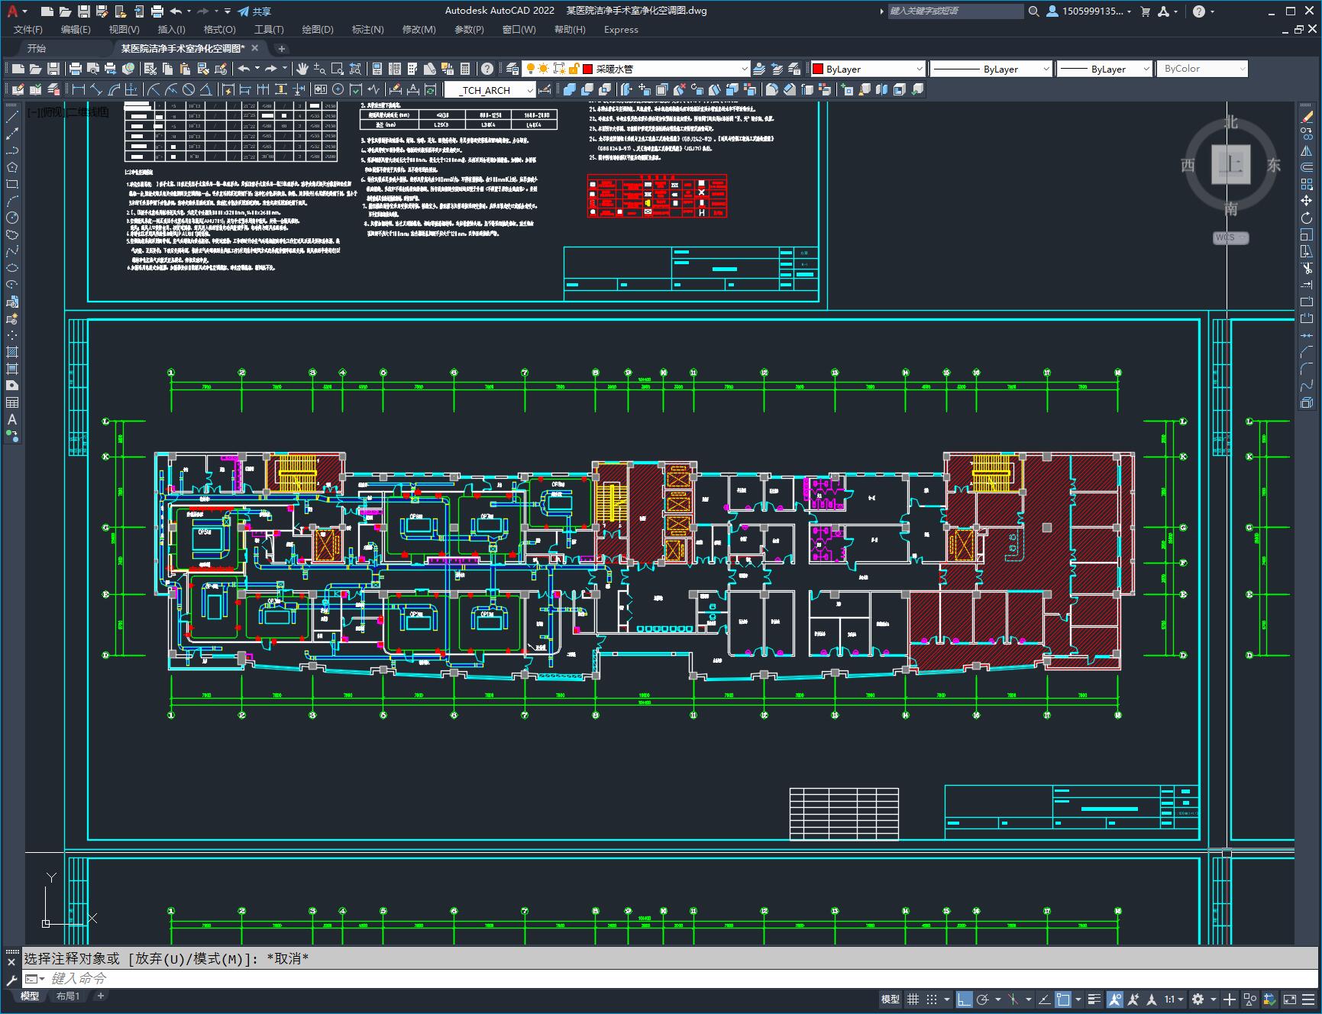Click the Make Object's Layer Current icon
This screenshot has width=1322, height=1014.
tap(759, 69)
